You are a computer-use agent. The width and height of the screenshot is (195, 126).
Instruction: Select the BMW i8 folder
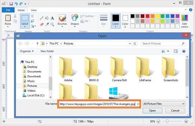94,69
